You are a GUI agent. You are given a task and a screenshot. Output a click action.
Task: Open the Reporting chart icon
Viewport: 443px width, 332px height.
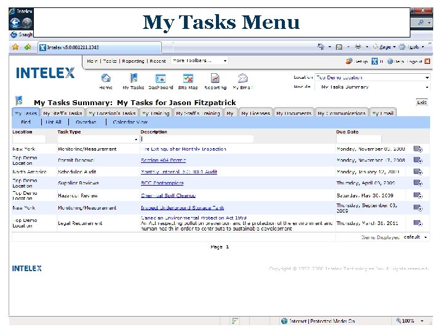215,78
